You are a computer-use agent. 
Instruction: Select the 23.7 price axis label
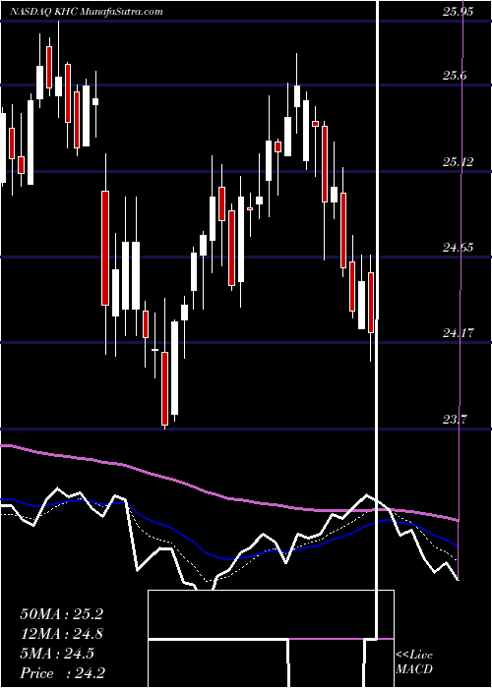pos(455,420)
